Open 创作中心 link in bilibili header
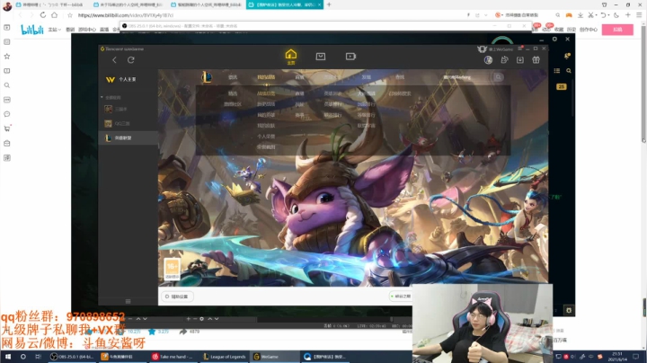 pos(589,30)
